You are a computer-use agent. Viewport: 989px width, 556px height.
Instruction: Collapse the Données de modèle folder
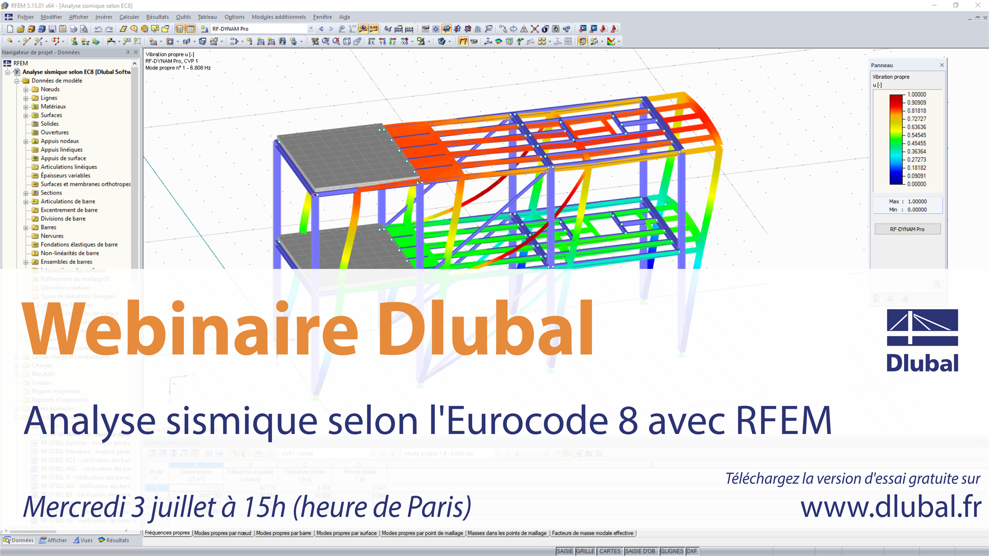pos(16,81)
